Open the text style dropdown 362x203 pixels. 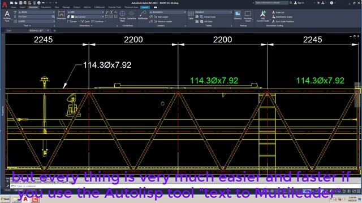[36, 12]
